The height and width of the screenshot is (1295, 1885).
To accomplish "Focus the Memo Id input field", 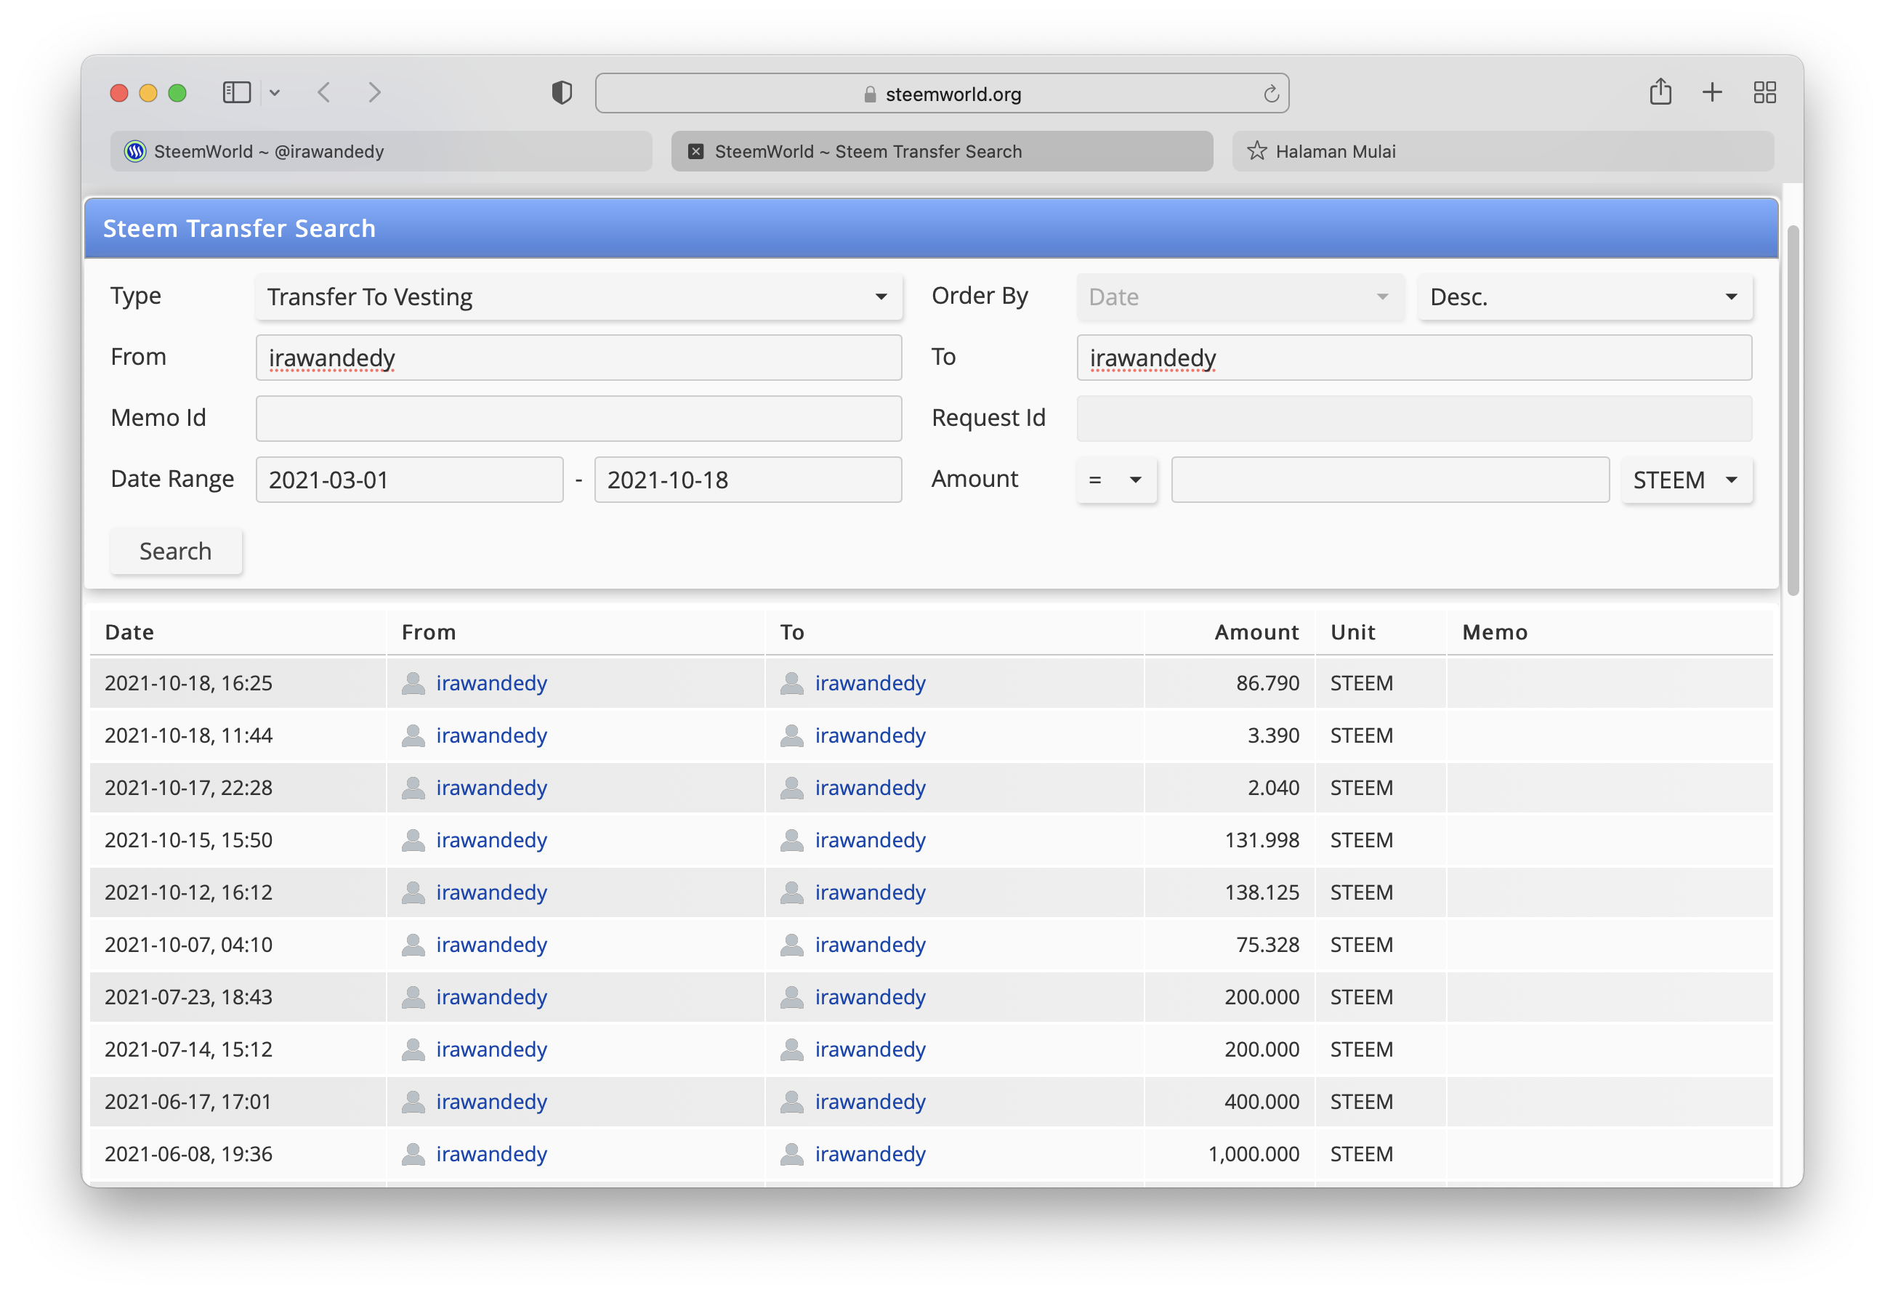I will point(578,419).
